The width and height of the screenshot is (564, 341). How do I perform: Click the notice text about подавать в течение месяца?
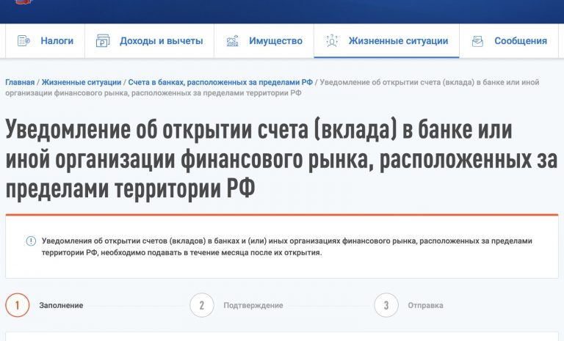coord(286,246)
